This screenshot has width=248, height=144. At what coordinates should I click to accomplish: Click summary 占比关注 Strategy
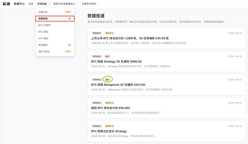[124, 136]
